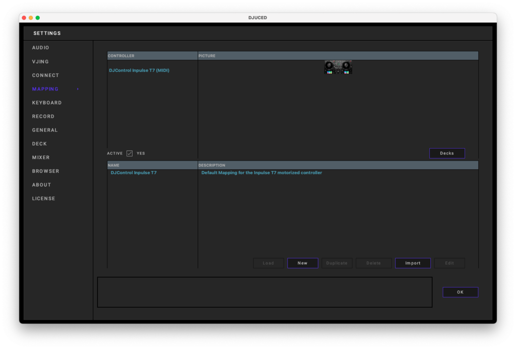Open the Audio settings section
Screen dimensions: 516x349
[x=41, y=48]
